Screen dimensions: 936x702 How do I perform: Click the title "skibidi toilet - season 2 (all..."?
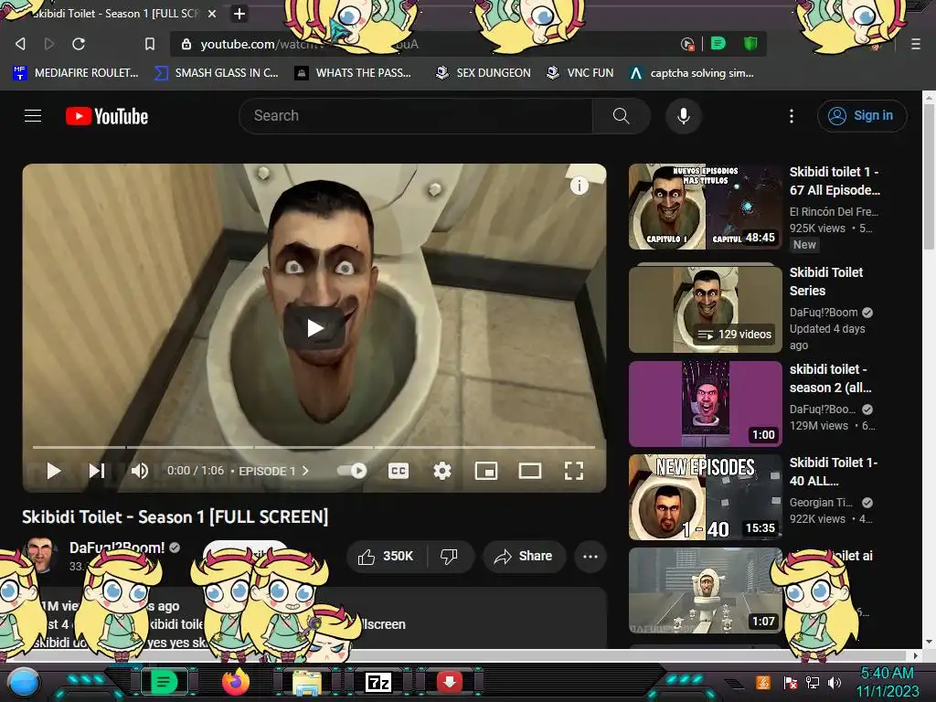pos(830,378)
